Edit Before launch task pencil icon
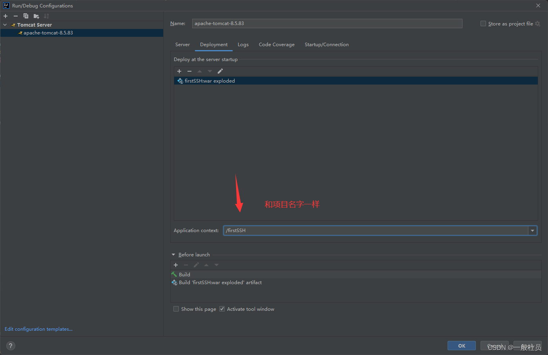 (x=196, y=265)
